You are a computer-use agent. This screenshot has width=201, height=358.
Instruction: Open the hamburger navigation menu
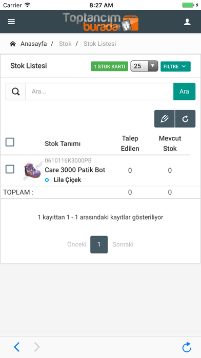click(x=11, y=22)
